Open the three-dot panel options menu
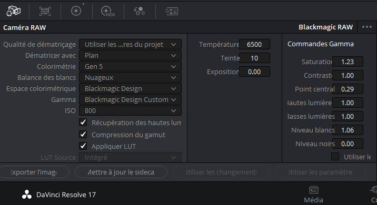This screenshot has height=205, width=377. pyautogui.click(x=367, y=27)
